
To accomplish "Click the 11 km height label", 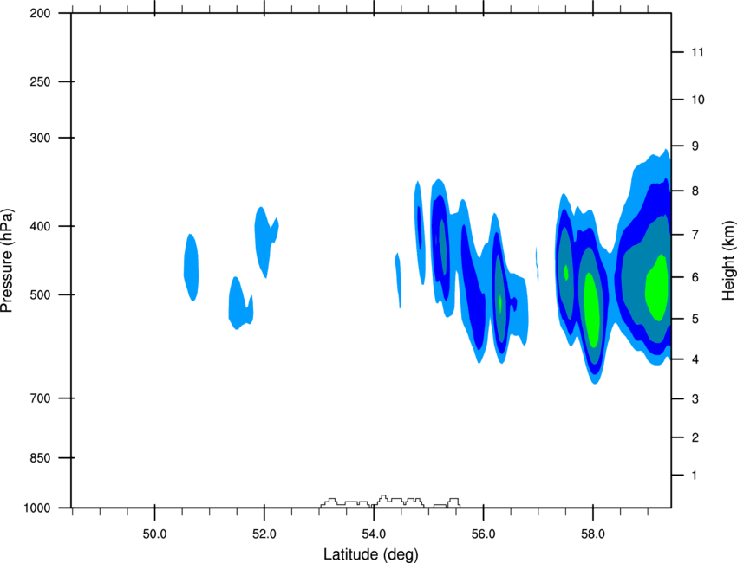I will [697, 52].
